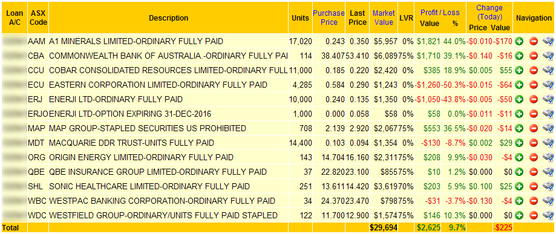Click green plus icon for WBC row
Image resolution: width=556 pixels, height=234 pixels.
click(x=520, y=201)
